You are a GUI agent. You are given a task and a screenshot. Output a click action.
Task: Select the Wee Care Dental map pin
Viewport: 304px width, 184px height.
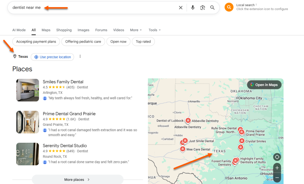pos(183,149)
